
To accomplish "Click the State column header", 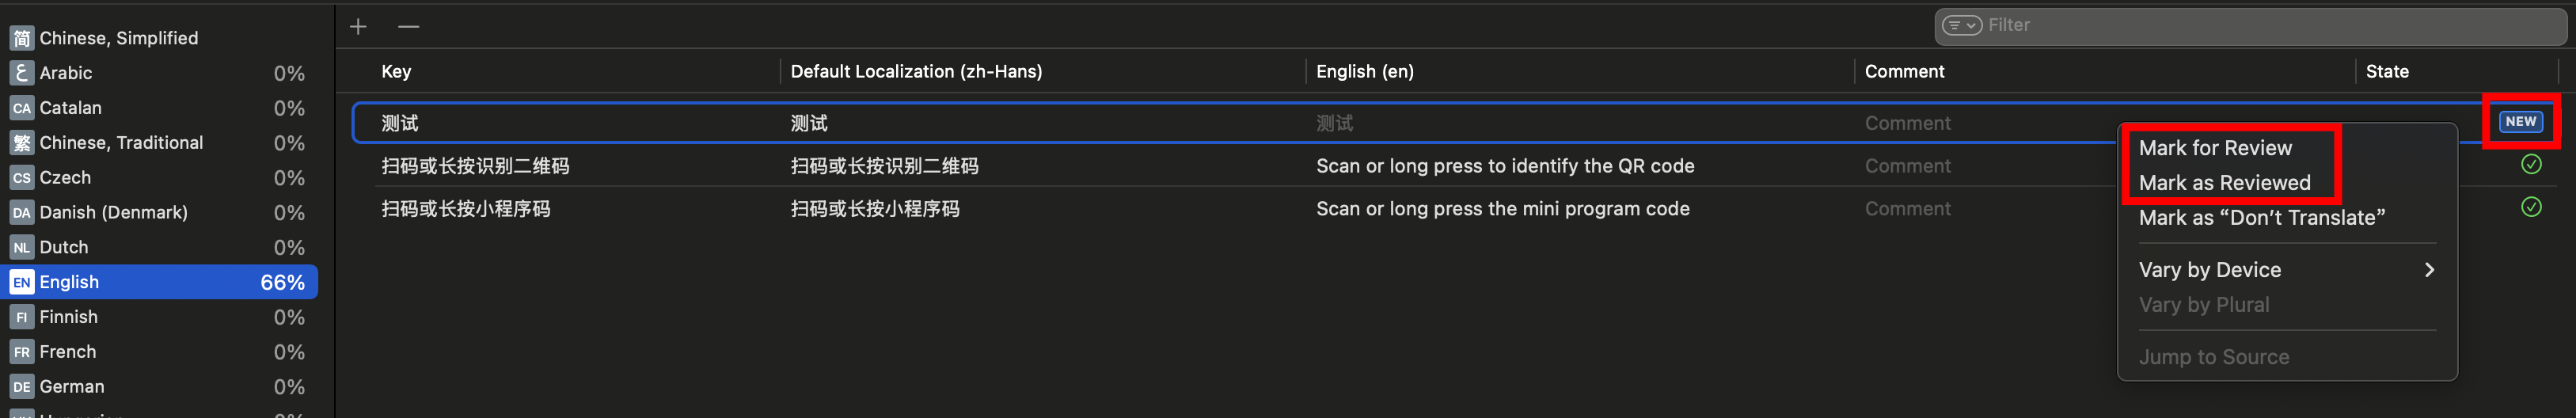I will coord(2386,72).
